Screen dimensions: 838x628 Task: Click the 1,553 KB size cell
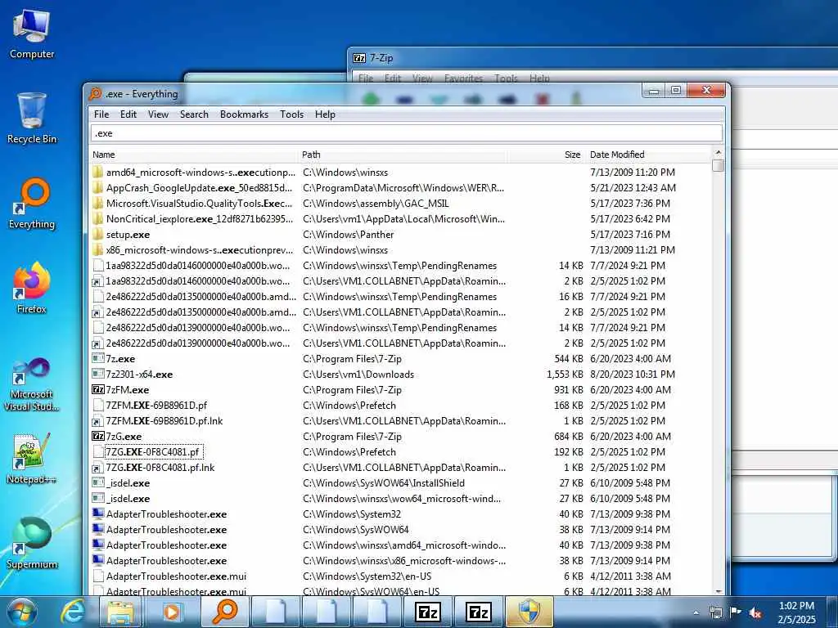[x=565, y=375]
